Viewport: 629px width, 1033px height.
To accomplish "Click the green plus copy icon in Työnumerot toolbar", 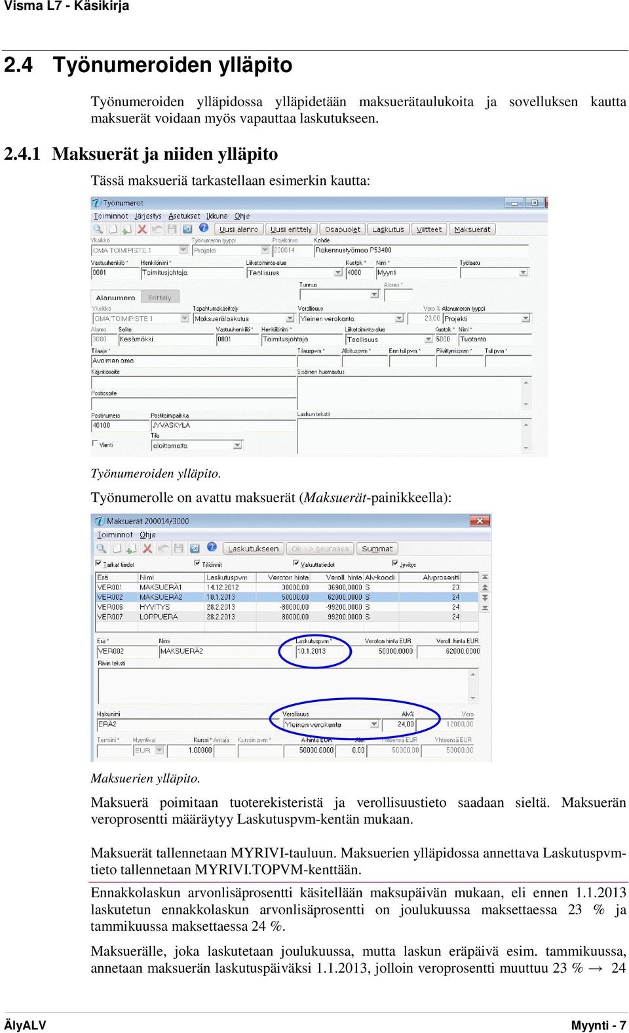I will click(127, 229).
